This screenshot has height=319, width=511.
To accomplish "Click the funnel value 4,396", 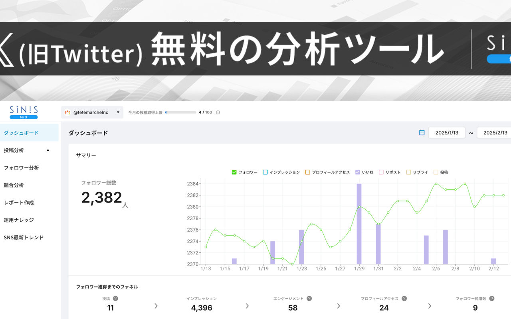I will (x=202, y=308).
